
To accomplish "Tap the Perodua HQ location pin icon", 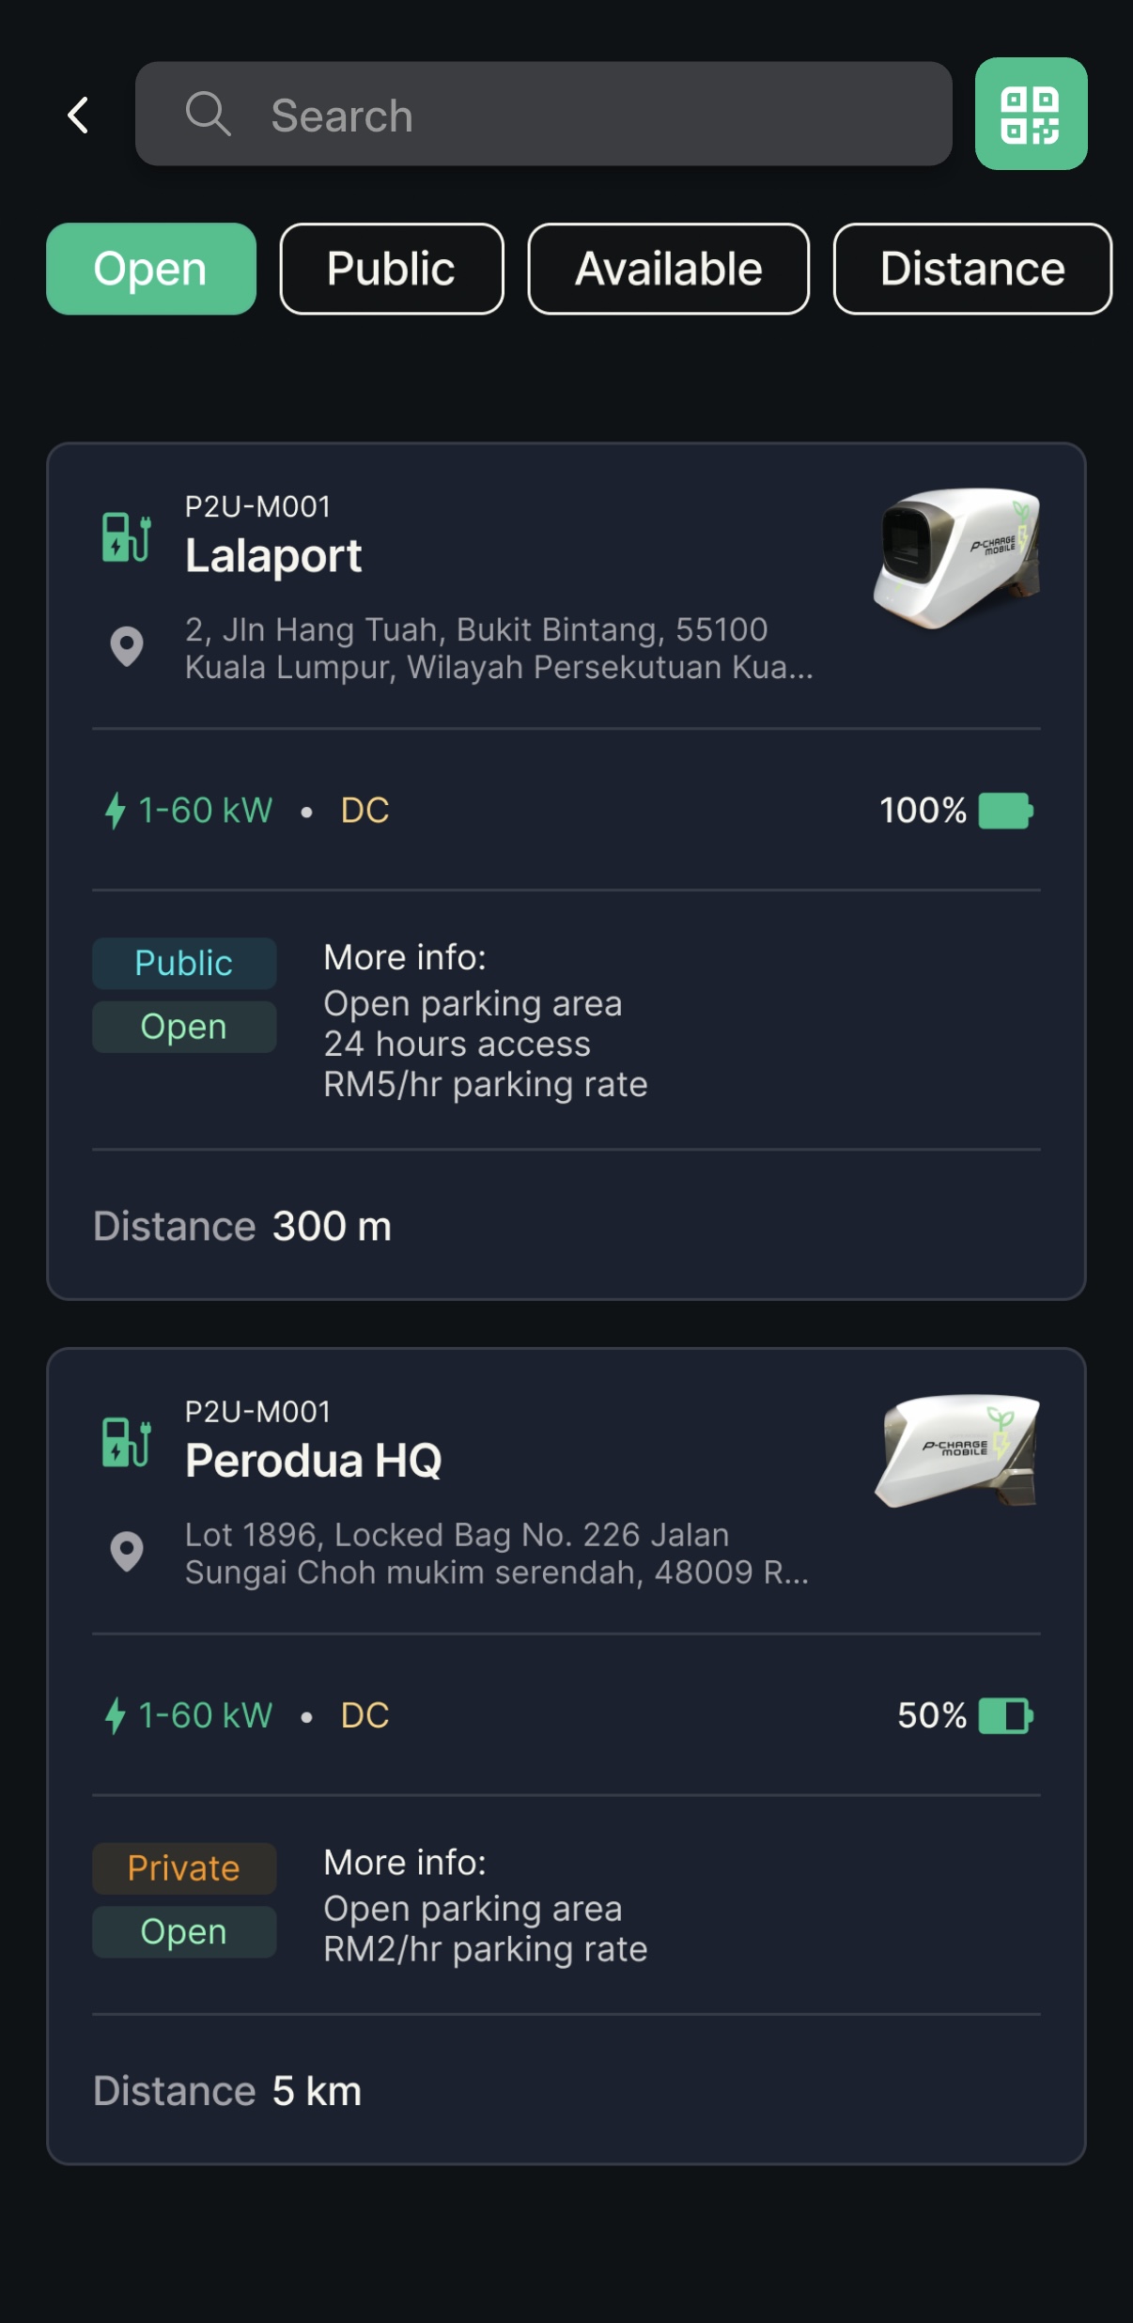I will point(127,1552).
